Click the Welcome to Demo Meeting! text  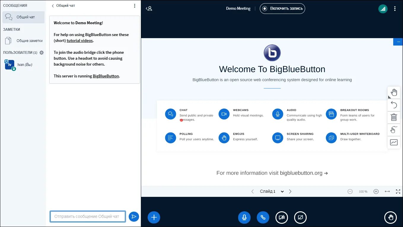[78, 23]
